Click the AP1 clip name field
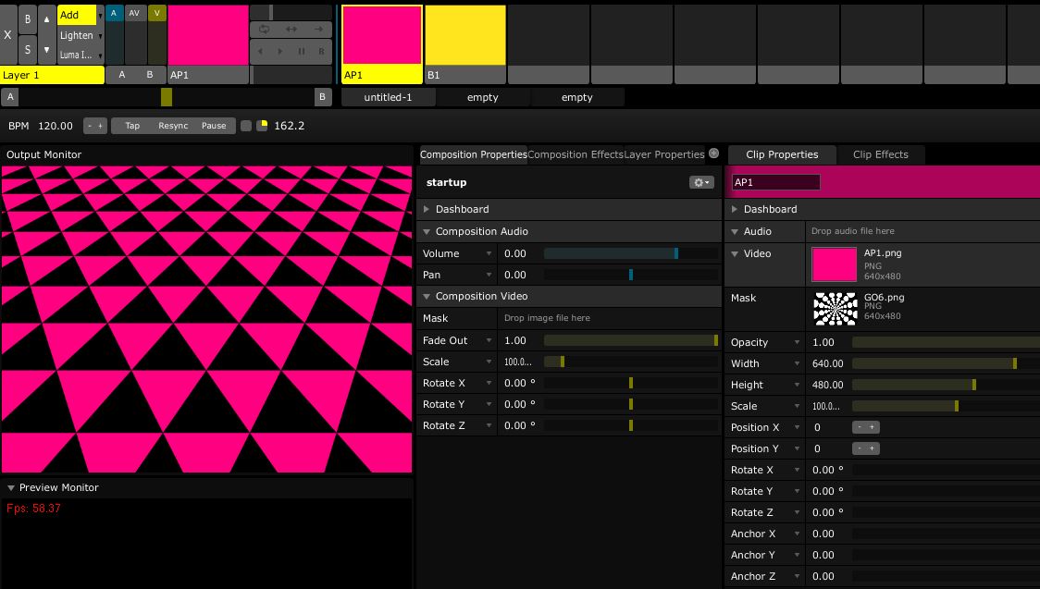 click(776, 182)
